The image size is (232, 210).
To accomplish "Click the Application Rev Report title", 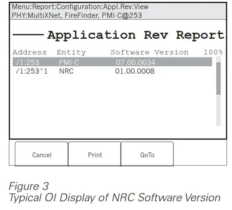I will 136,35.
